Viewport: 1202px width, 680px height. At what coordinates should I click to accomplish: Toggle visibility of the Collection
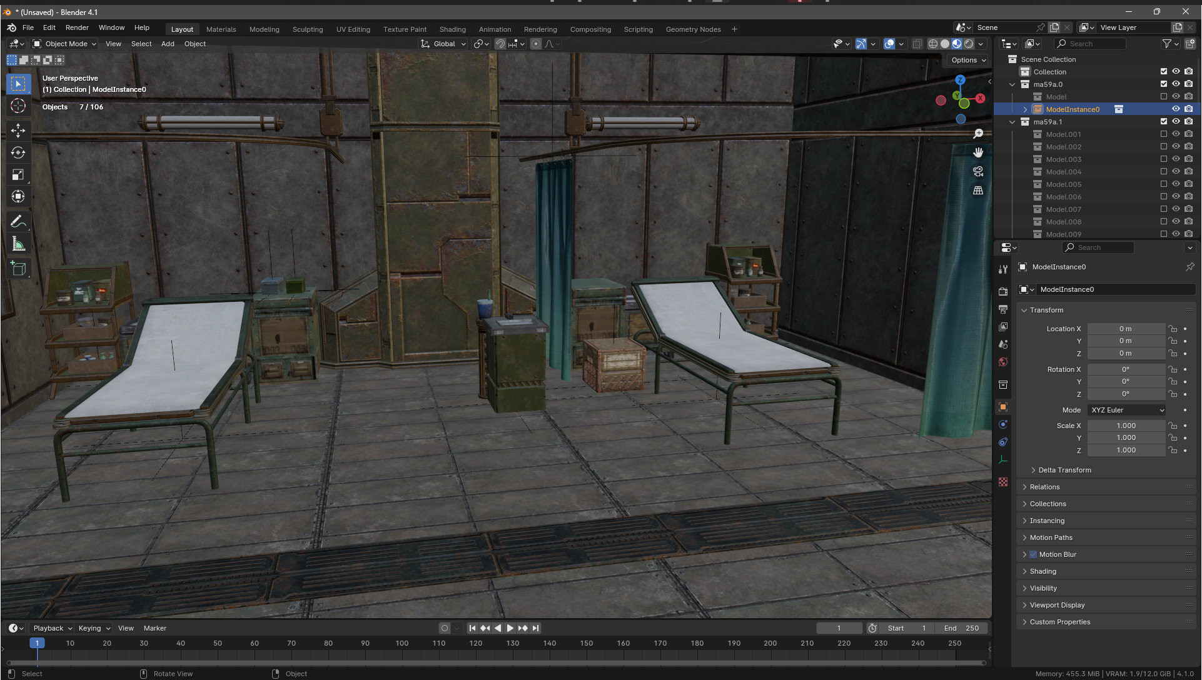click(x=1176, y=71)
